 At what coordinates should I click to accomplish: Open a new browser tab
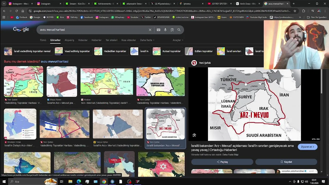point(294,4)
